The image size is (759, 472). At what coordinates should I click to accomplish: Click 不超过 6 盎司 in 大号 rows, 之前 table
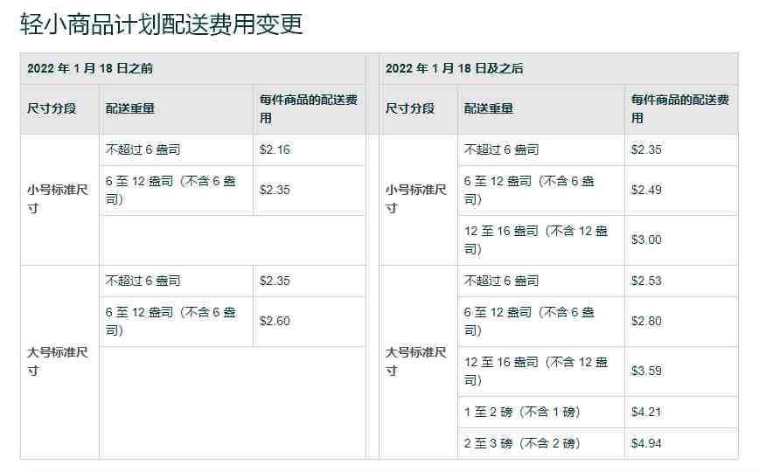[x=143, y=281]
